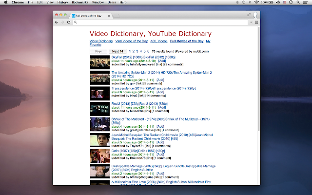Add SkyFall to favorites via [Add]
The width and height of the screenshot is (312, 195).
point(162,61)
